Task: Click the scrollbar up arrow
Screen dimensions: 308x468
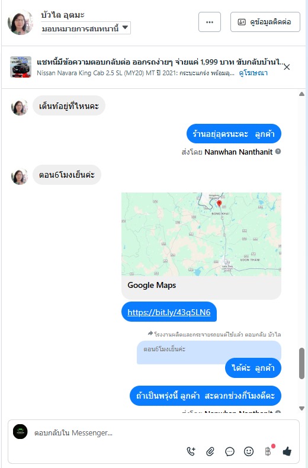Action: point(301,94)
